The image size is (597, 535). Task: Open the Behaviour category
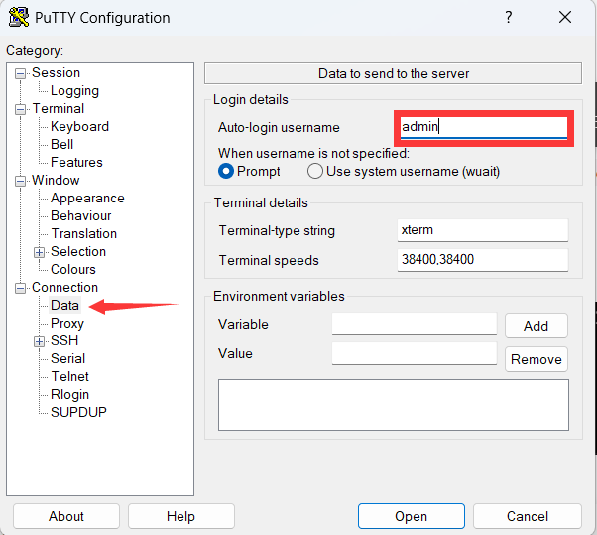81,215
